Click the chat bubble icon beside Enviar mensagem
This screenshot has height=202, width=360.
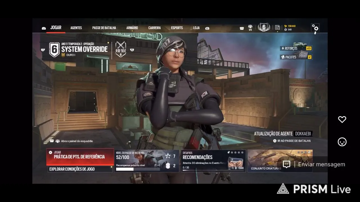pos(286,164)
